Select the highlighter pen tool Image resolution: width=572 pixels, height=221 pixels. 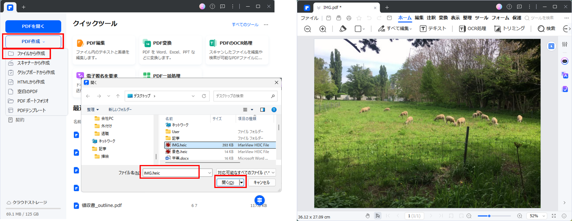(x=343, y=29)
